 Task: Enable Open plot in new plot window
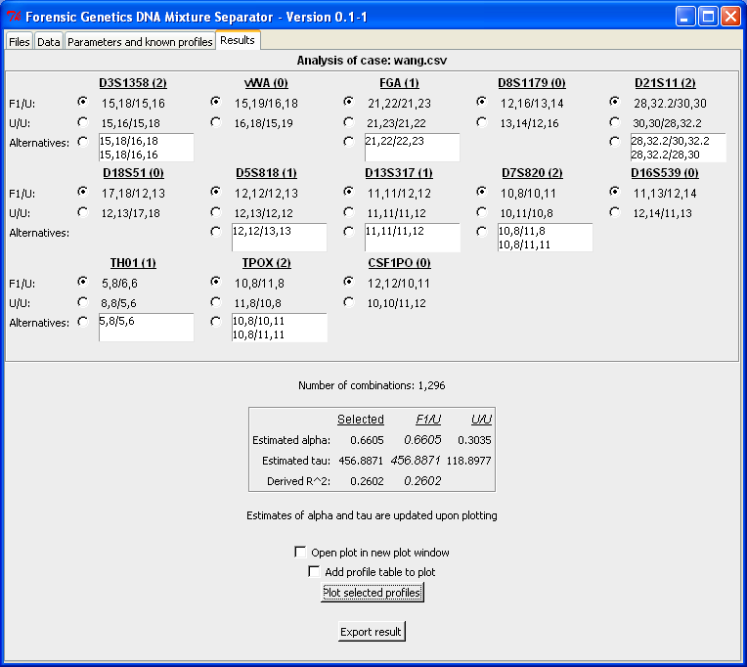[300, 552]
